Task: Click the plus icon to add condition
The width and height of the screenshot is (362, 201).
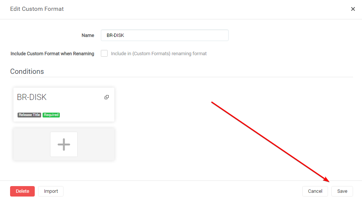Action: click(x=64, y=144)
